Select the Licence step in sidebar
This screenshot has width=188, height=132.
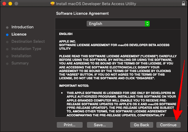click(x=19, y=34)
